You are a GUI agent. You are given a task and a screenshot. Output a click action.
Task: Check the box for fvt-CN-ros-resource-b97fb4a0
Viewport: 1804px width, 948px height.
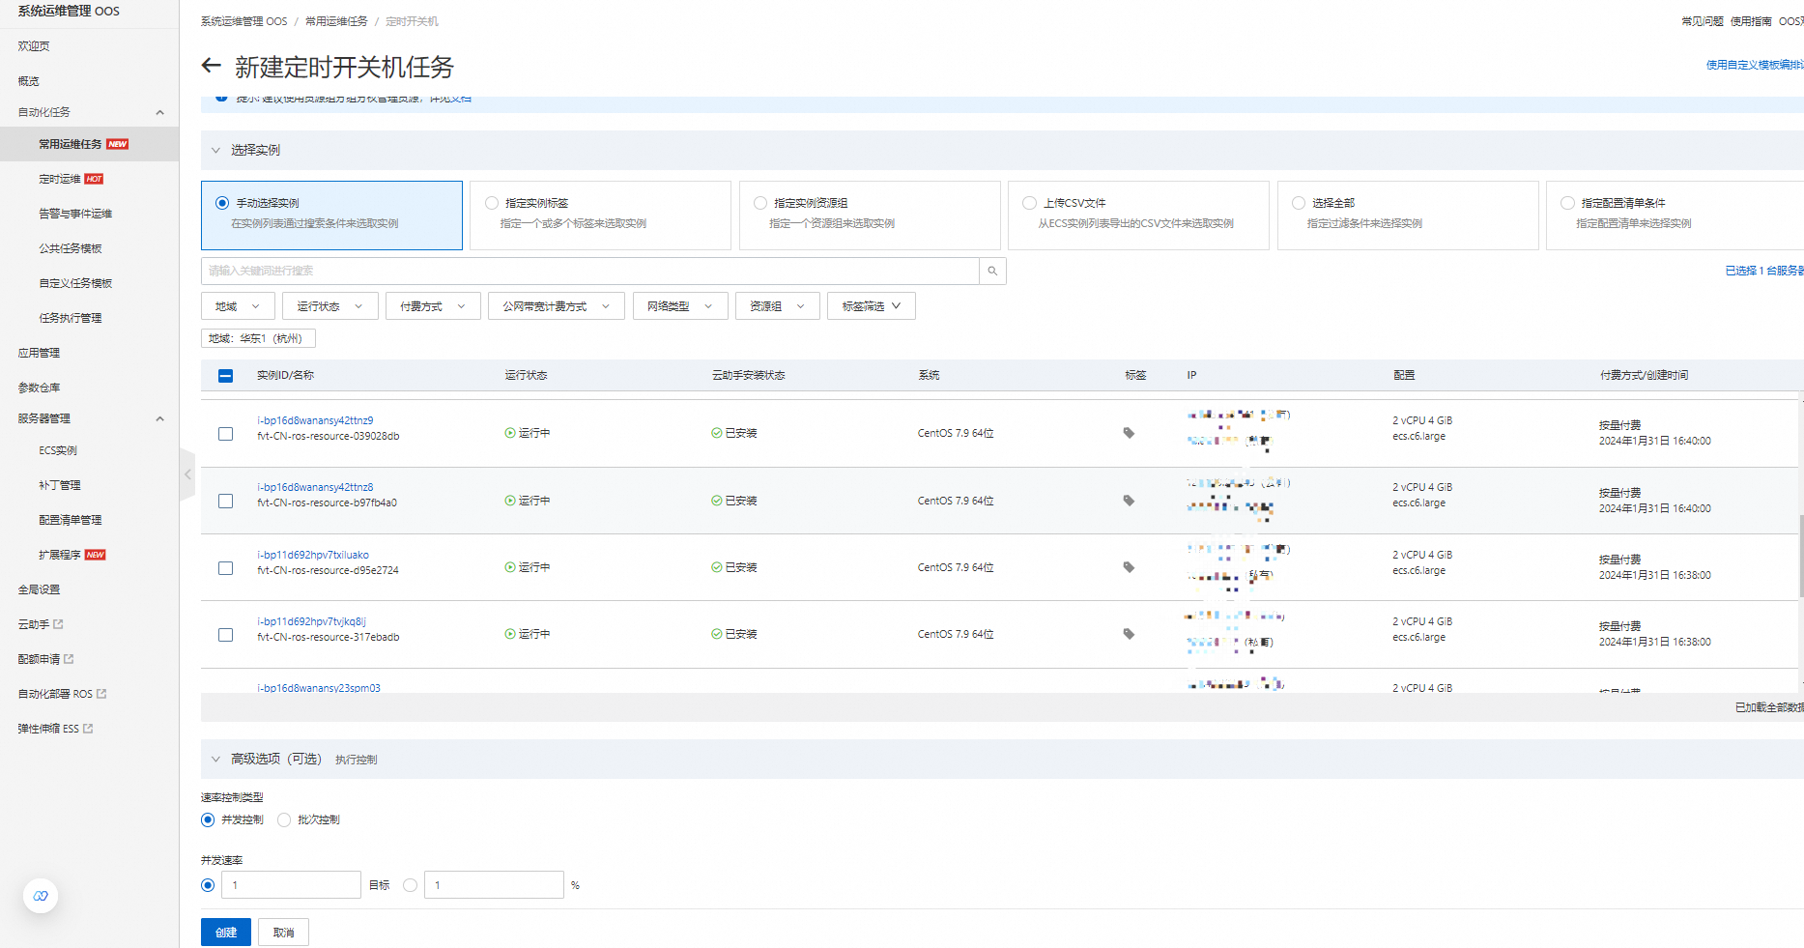click(x=225, y=502)
